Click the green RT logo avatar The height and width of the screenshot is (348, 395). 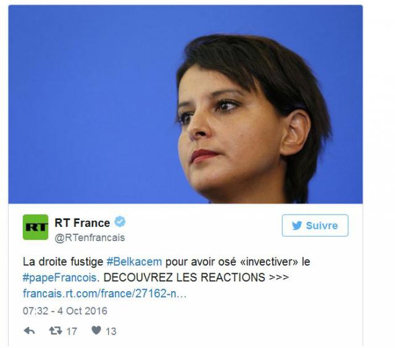pyautogui.click(x=36, y=227)
